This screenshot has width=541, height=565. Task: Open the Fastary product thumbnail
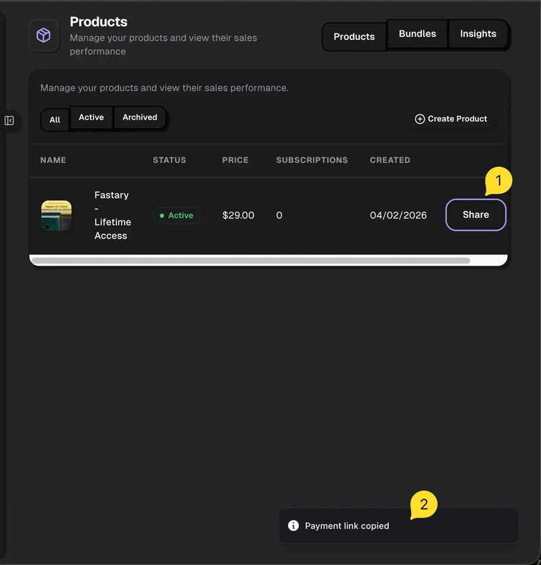pos(56,216)
